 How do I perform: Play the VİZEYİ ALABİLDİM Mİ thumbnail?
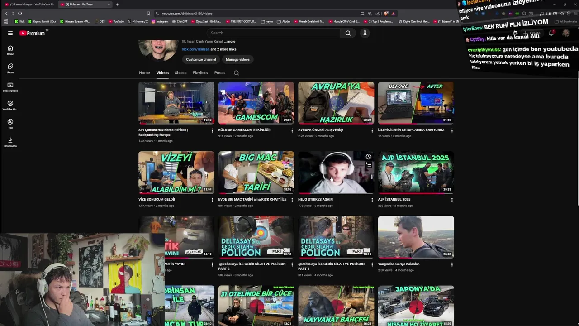tap(176, 172)
